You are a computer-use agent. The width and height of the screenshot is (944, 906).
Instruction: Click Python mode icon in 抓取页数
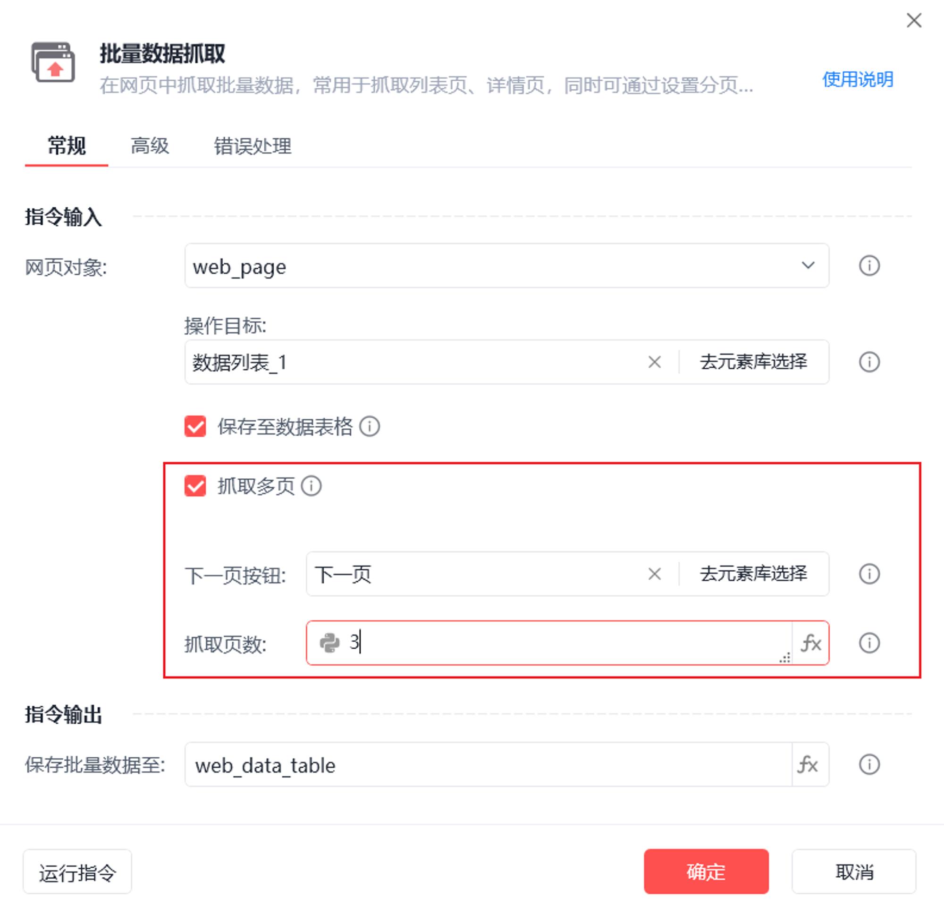click(x=329, y=643)
